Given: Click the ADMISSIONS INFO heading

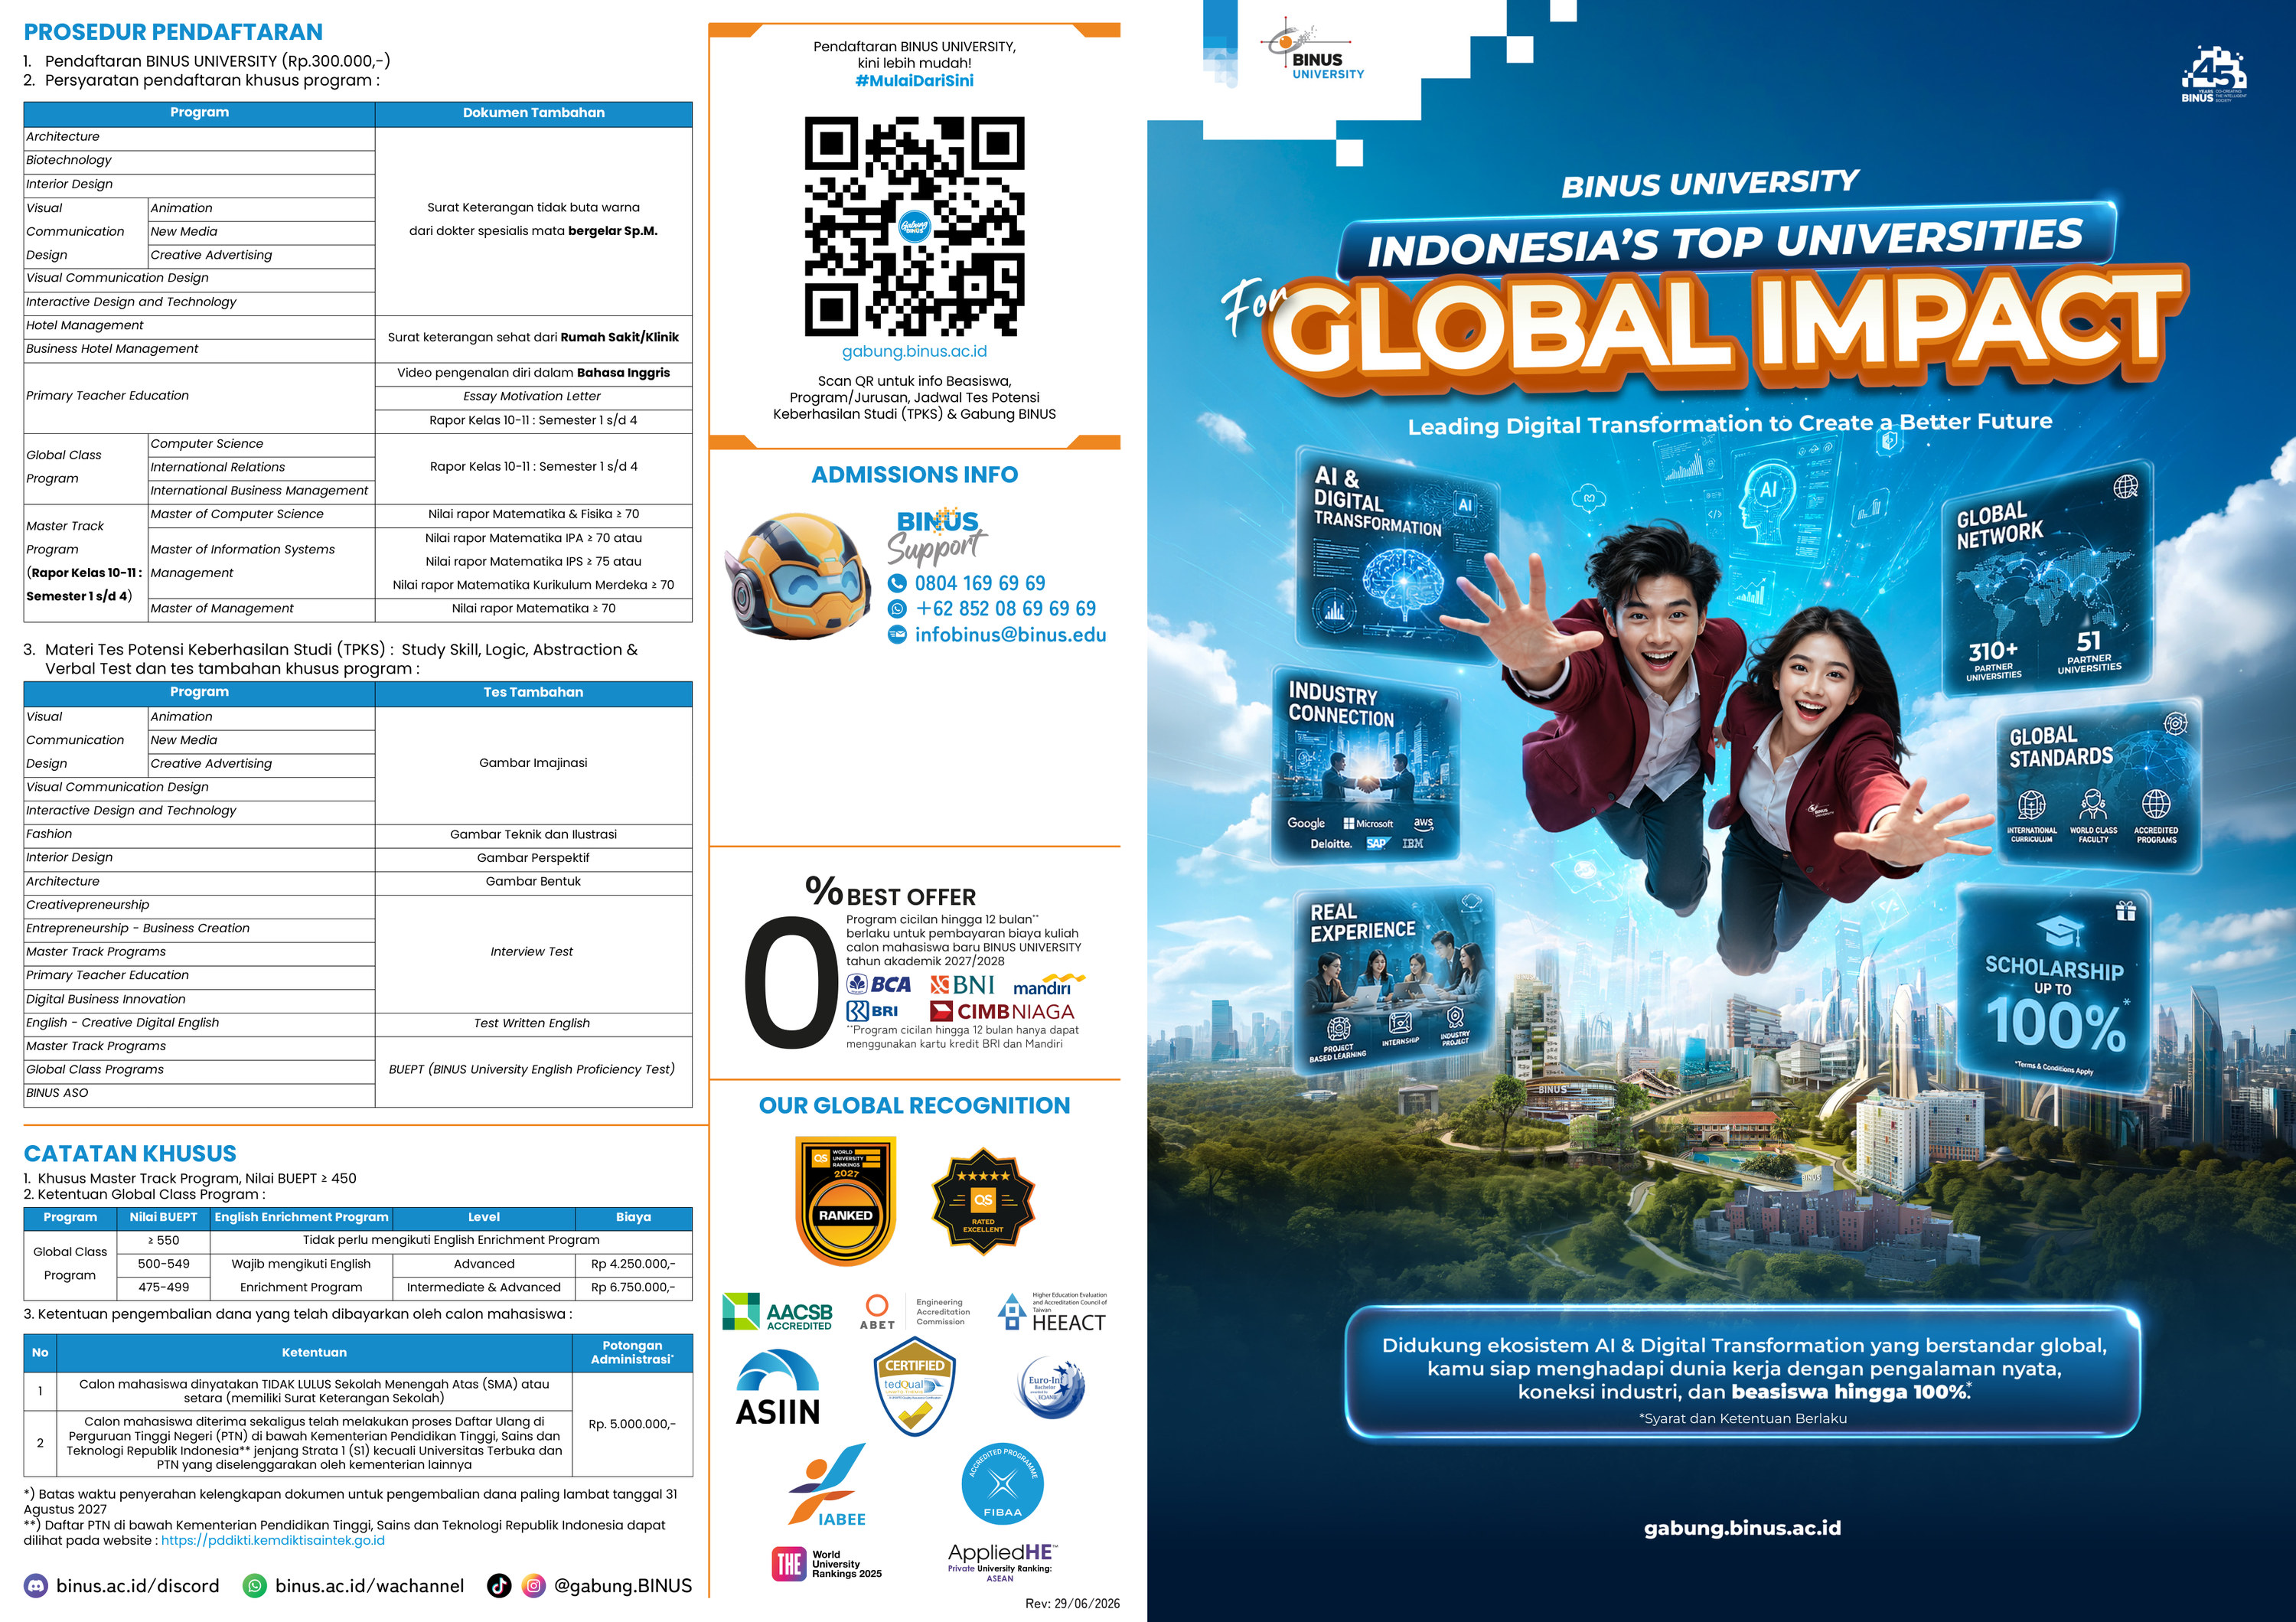Looking at the screenshot, I should (x=914, y=475).
